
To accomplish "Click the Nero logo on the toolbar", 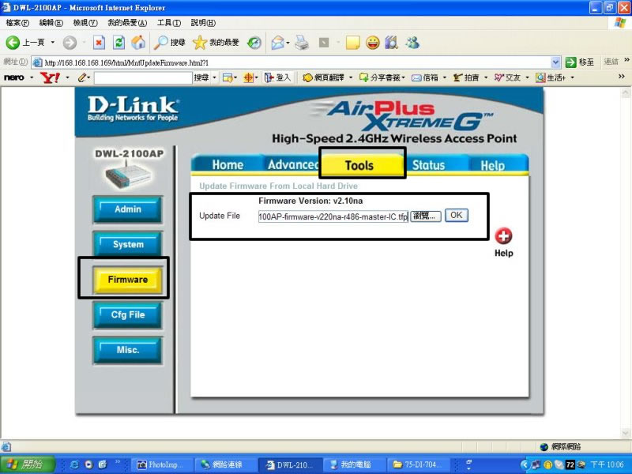I will pos(14,77).
